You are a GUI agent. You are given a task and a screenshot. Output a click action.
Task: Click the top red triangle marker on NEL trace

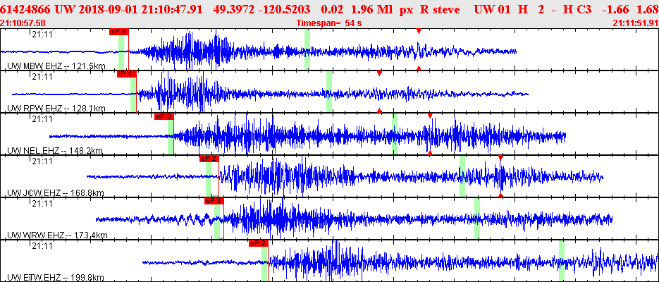point(429,116)
